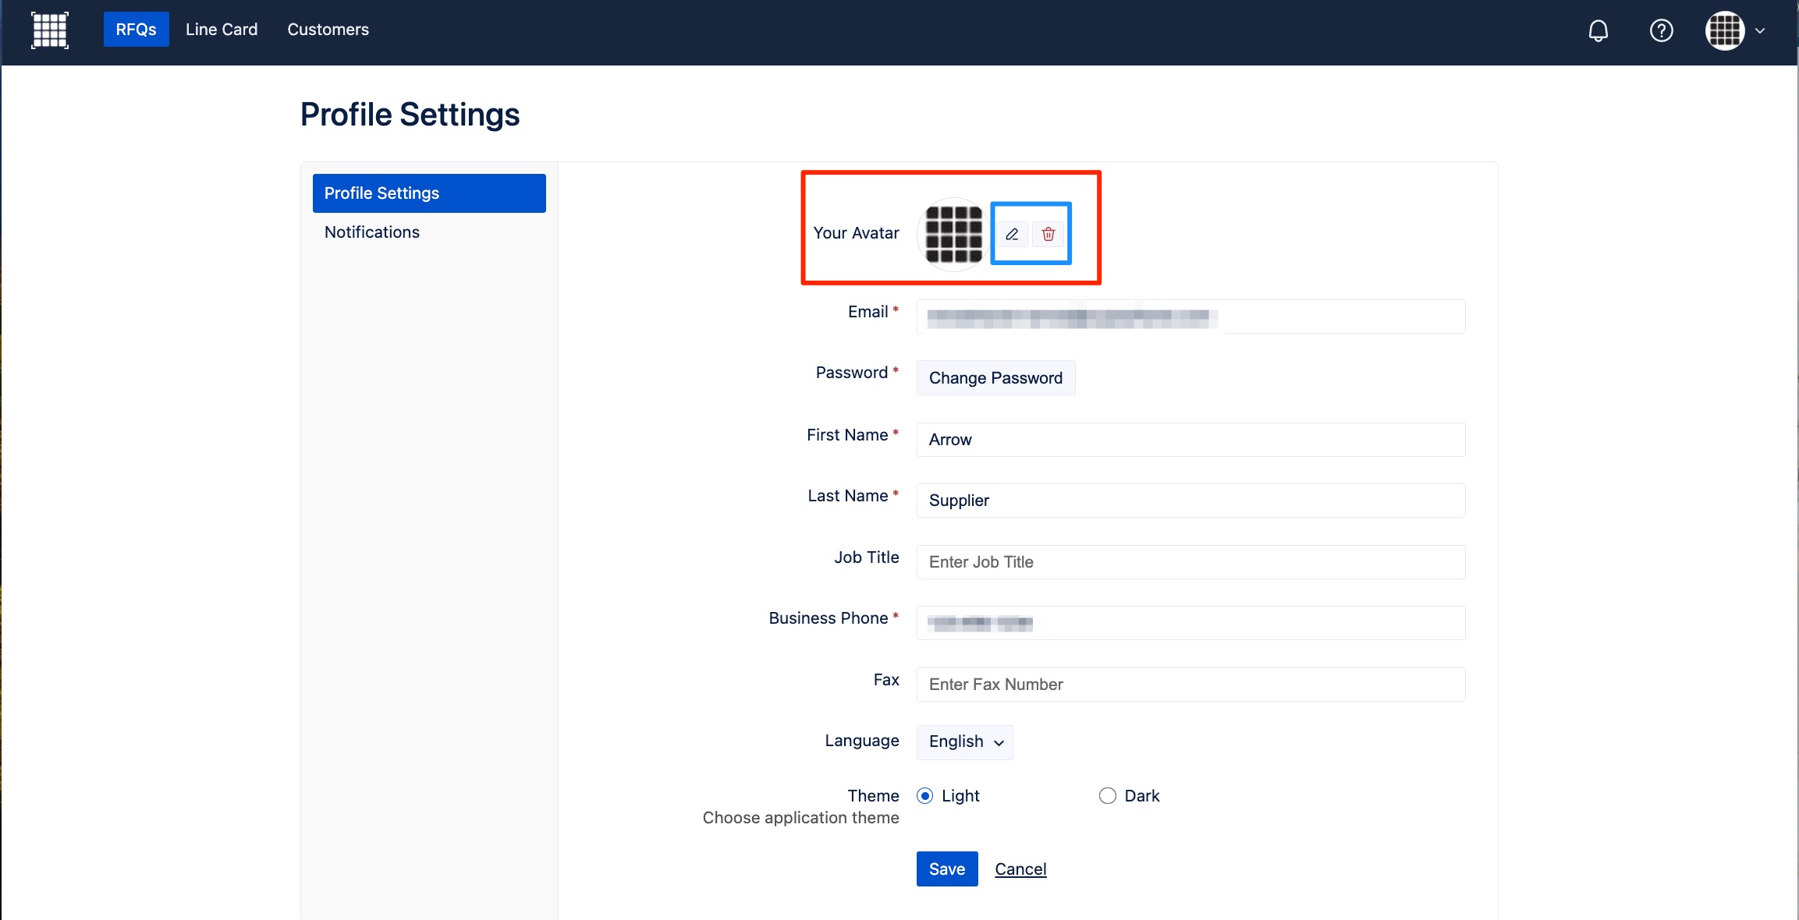Open the help question mark icon
Image resolution: width=1799 pixels, height=920 pixels.
click(1662, 30)
